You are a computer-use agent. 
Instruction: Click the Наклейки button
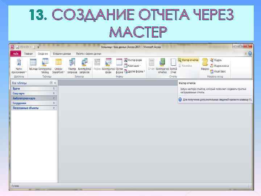185,66
